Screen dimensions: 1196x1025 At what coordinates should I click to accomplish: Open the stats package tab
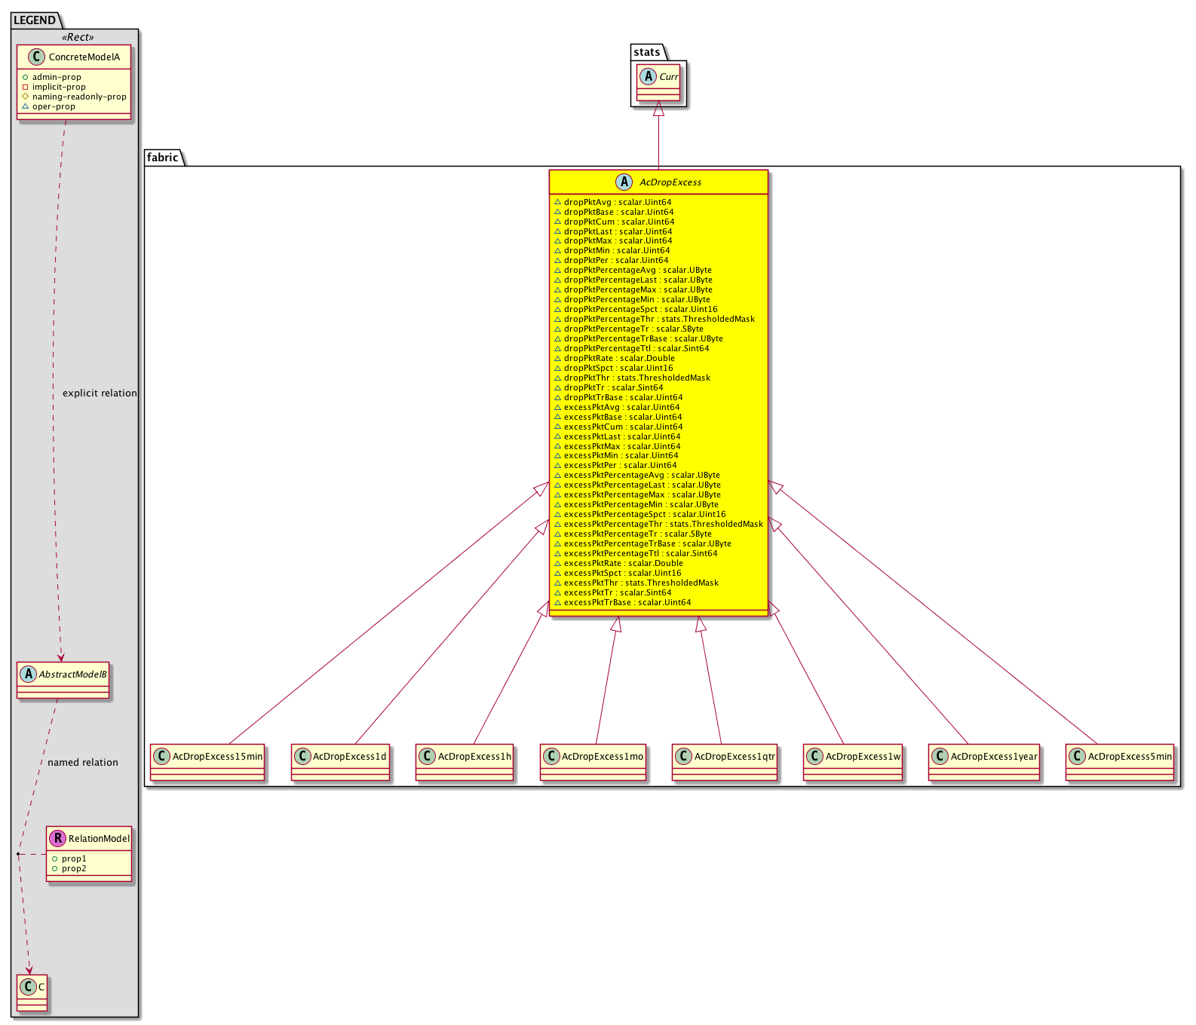647,52
